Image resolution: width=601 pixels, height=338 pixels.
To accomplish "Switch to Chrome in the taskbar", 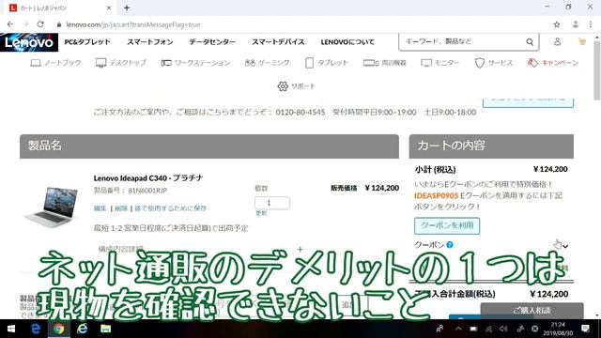I will tap(58, 329).
